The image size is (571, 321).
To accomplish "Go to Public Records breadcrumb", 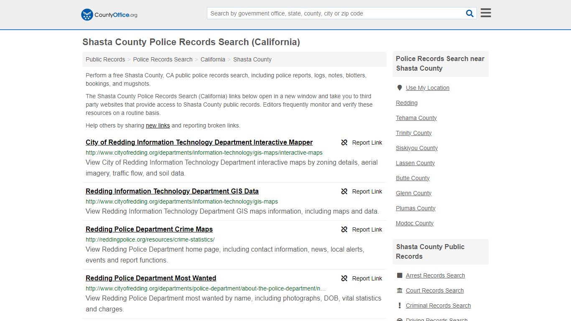I will coord(105,59).
